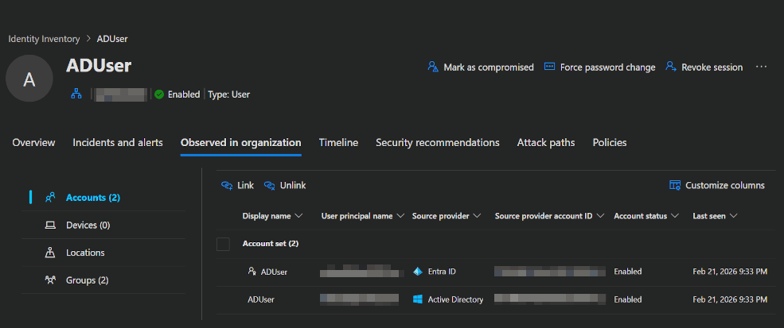The height and width of the screenshot is (328, 784).
Task: Click the ADUser avatar circle
Action: 29,79
